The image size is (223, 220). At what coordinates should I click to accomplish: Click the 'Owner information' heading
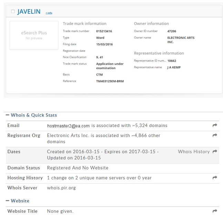(151, 23)
